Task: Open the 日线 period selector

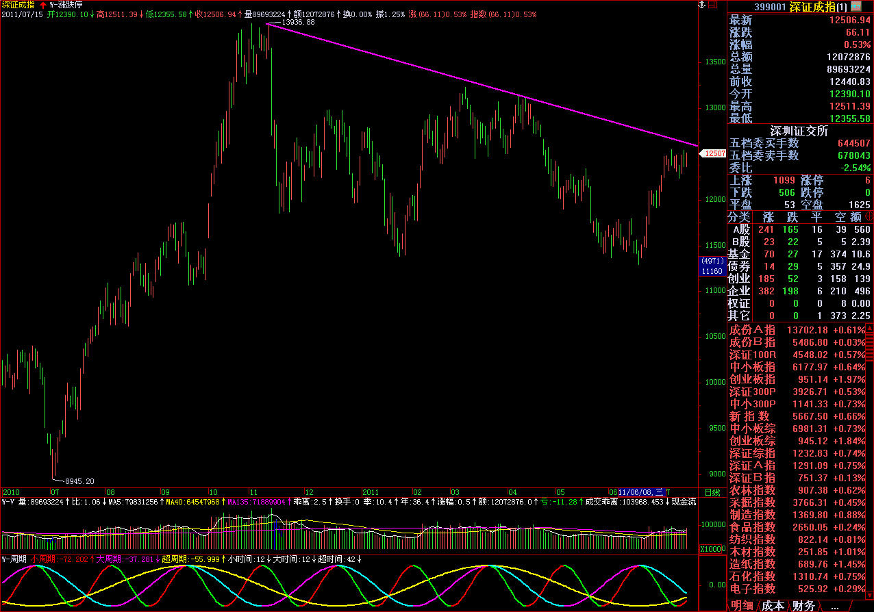Action: click(712, 492)
